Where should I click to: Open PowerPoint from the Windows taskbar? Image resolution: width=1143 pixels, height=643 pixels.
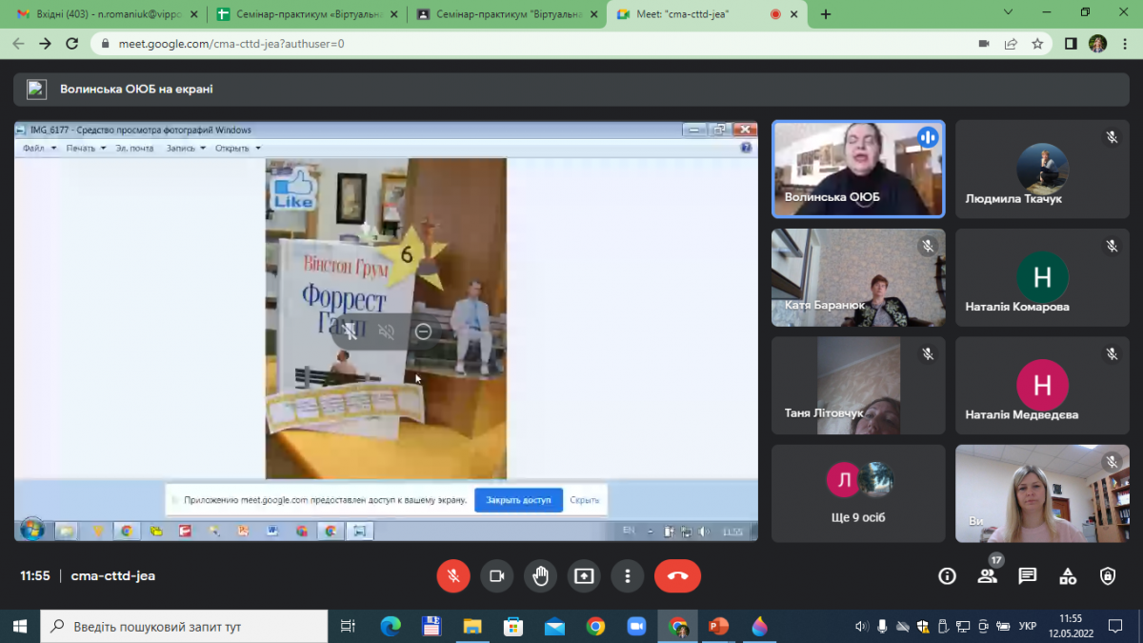(x=718, y=626)
